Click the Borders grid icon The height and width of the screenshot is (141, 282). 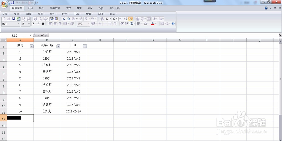click(138, 24)
